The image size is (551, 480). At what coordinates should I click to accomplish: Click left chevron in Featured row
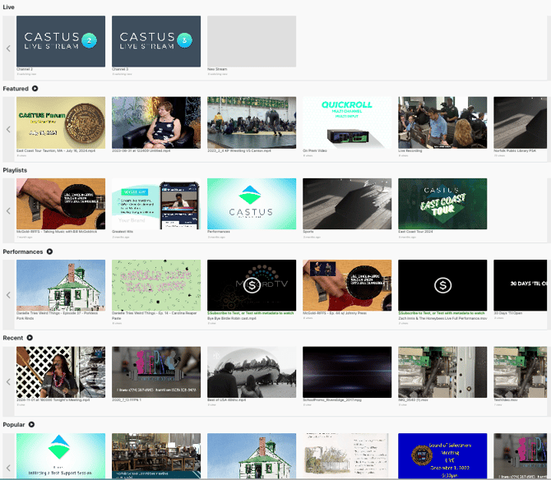tap(8, 129)
